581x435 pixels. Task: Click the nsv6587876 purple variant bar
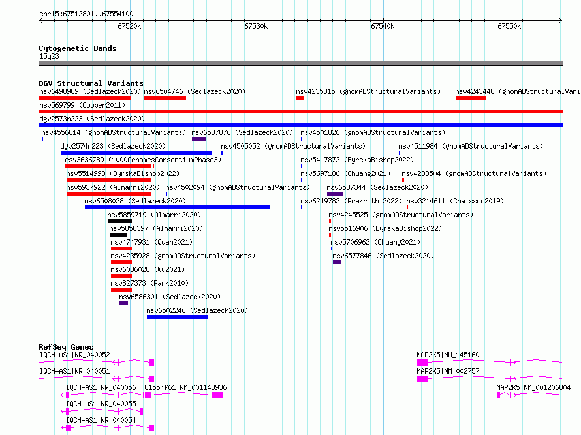198,139
